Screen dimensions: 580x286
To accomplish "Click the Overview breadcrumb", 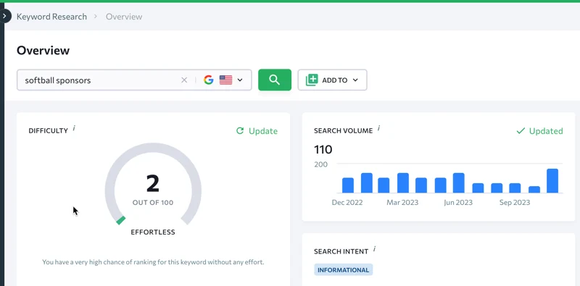I will click(124, 17).
